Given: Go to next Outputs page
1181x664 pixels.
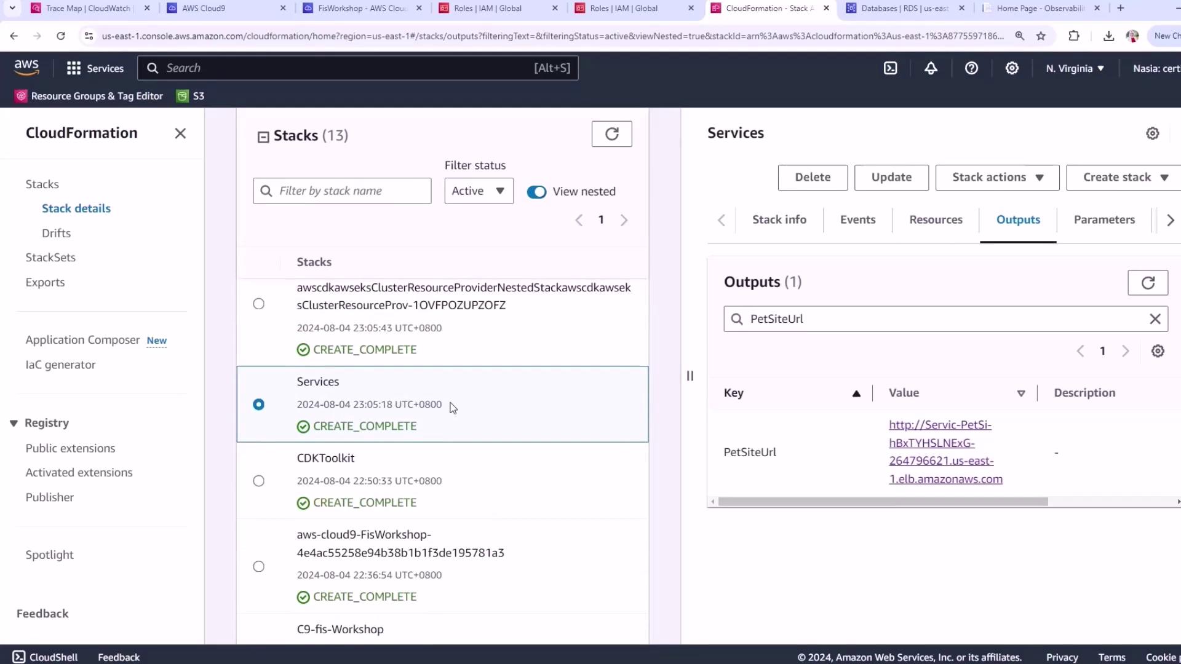Looking at the screenshot, I should pos(1126,351).
